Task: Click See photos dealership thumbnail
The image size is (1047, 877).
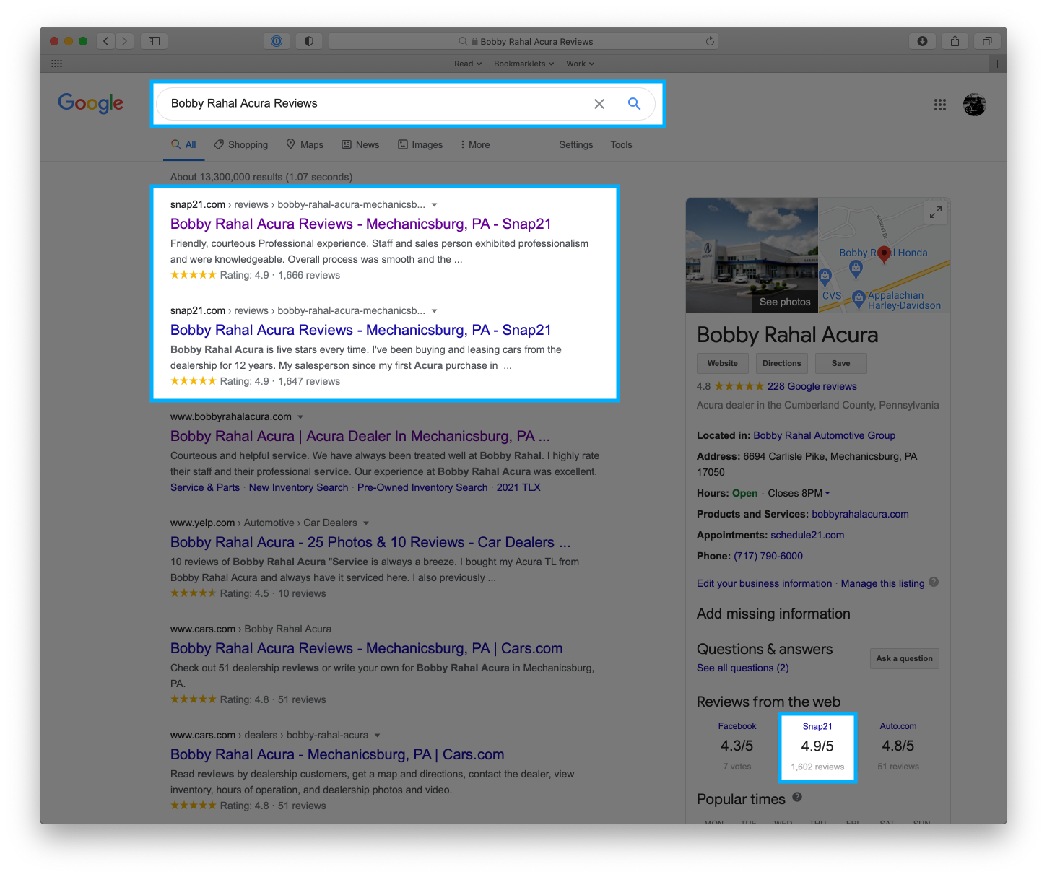Action: (x=752, y=256)
